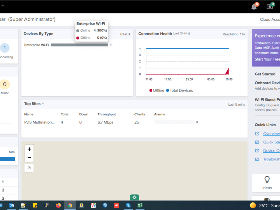Screen dimensions: 280x210
Task: Click the map Zoom In button
Action: pos(29,149)
